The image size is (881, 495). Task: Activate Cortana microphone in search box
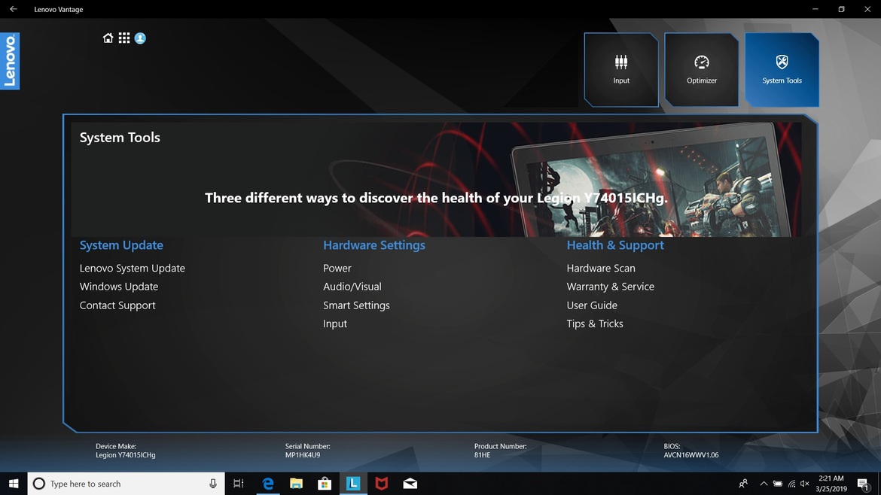point(213,483)
